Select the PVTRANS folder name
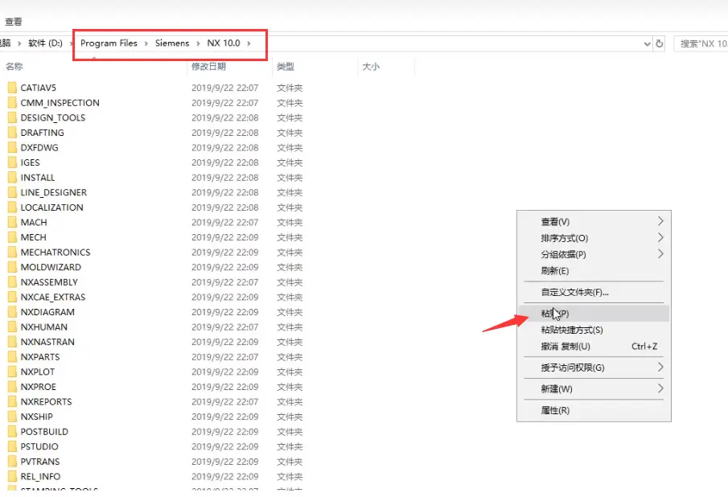728x497 pixels. click(40, 462)
